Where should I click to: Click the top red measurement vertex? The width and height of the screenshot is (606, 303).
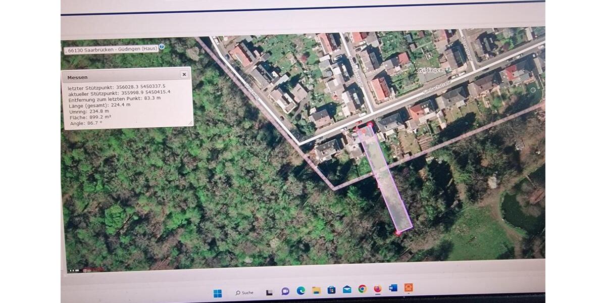tap(370, 124)
